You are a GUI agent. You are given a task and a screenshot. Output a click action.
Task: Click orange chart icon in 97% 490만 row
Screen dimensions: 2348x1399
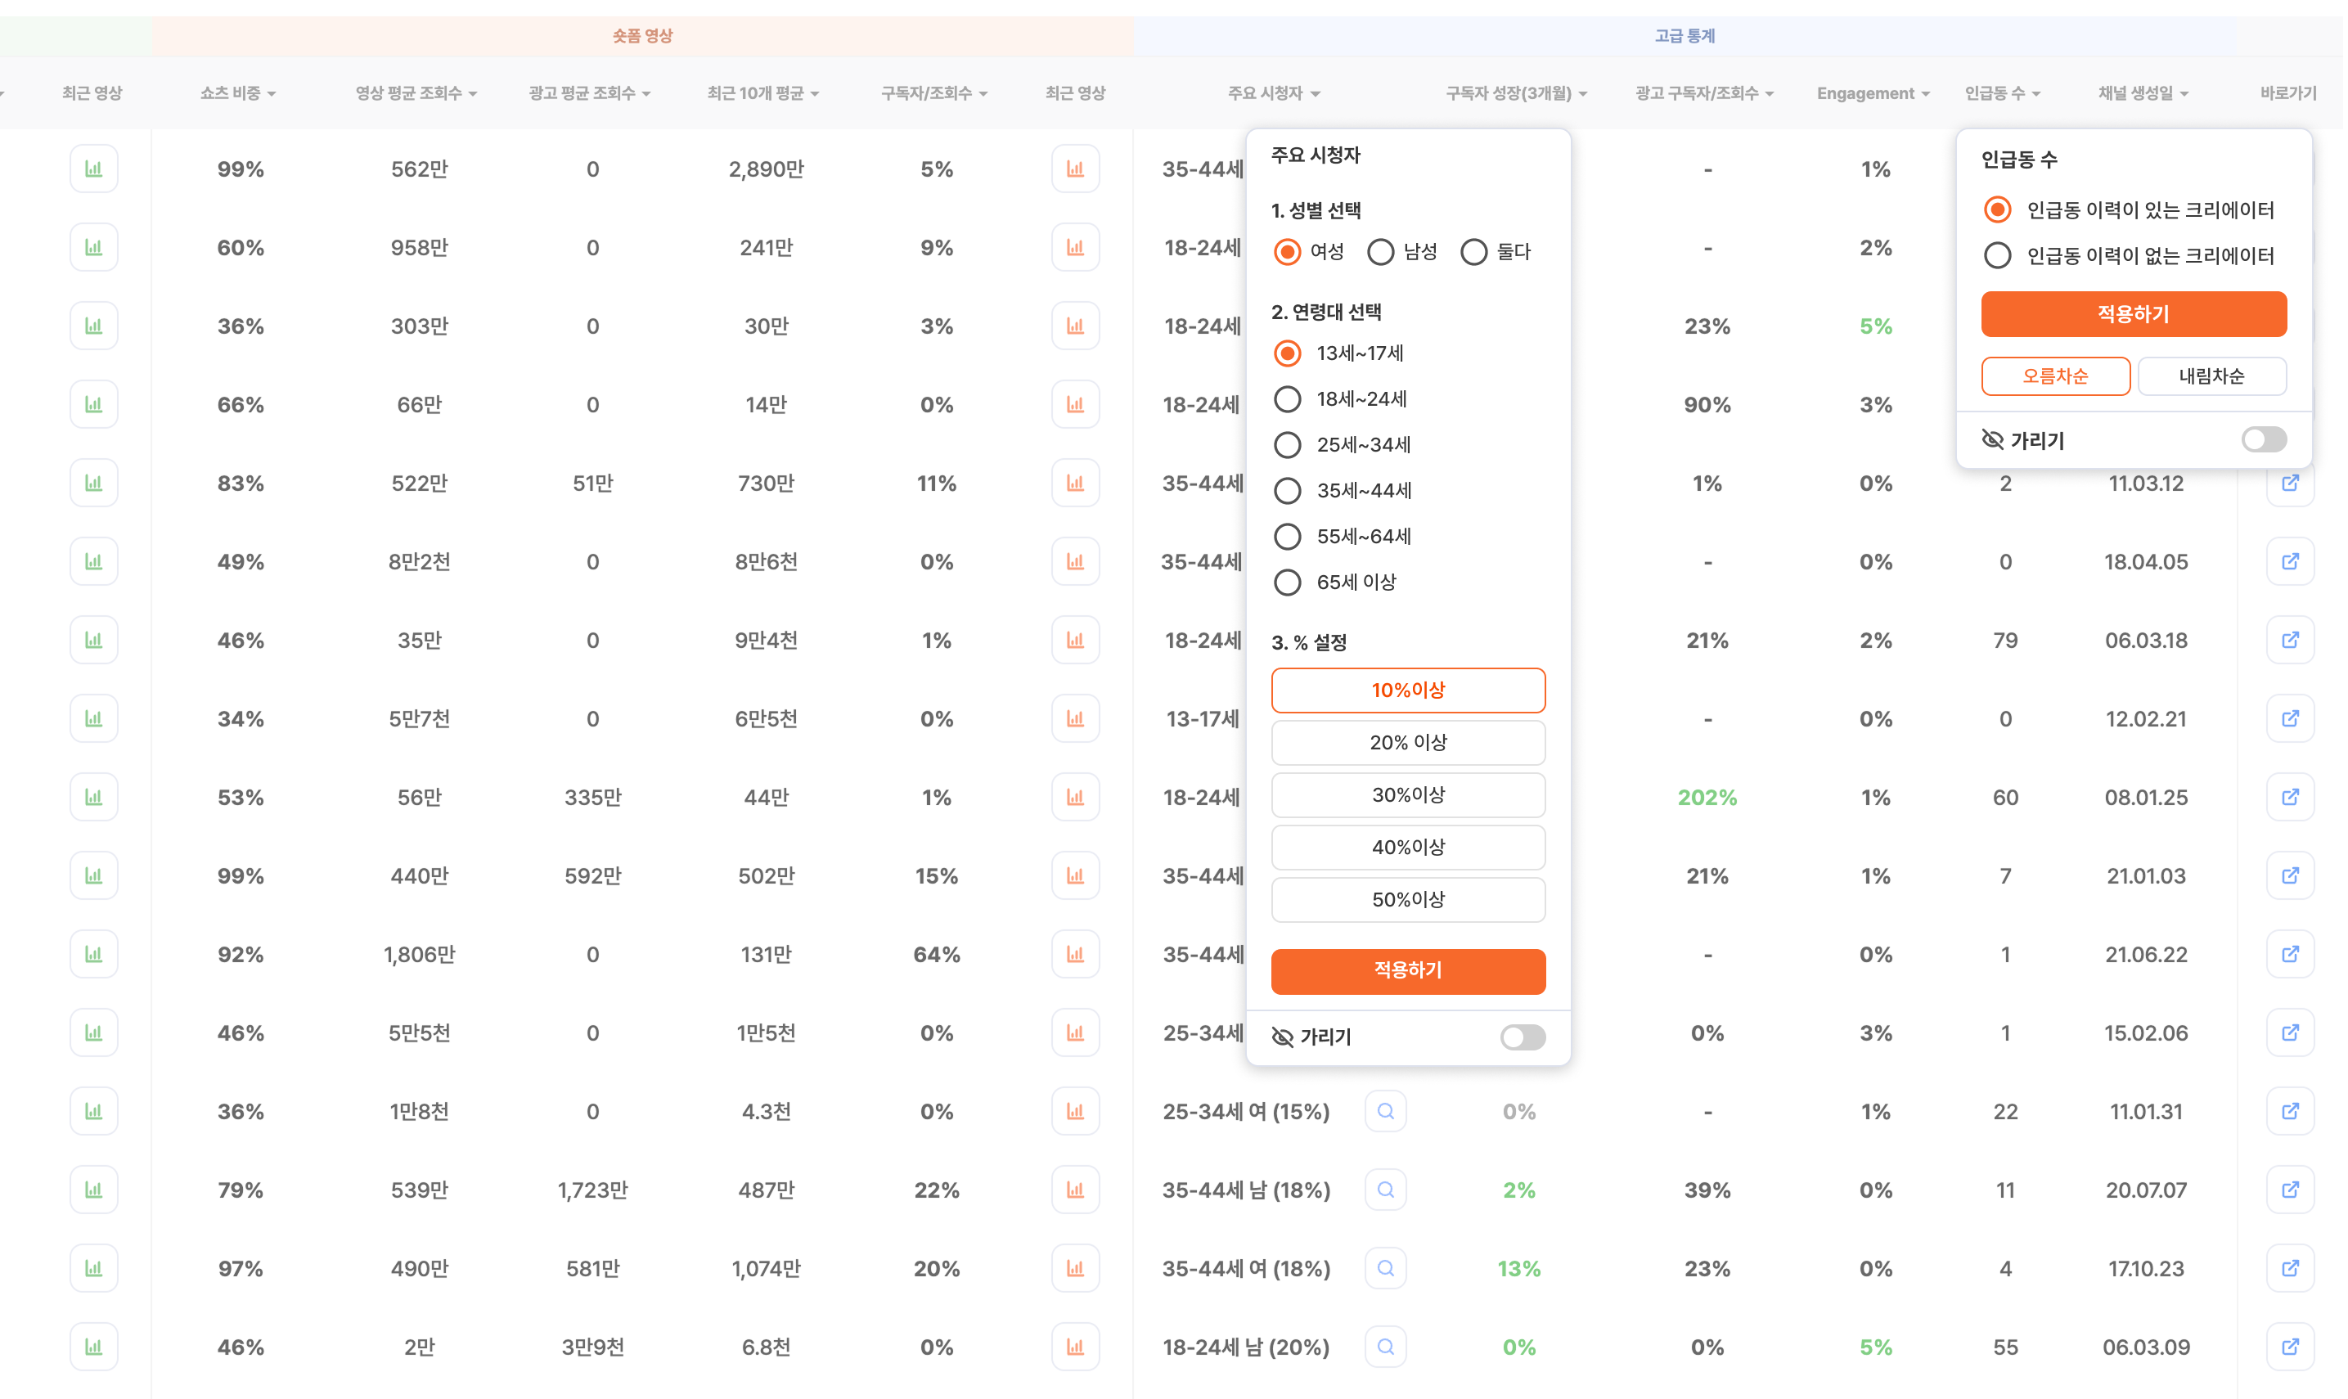[1074, 1269]
